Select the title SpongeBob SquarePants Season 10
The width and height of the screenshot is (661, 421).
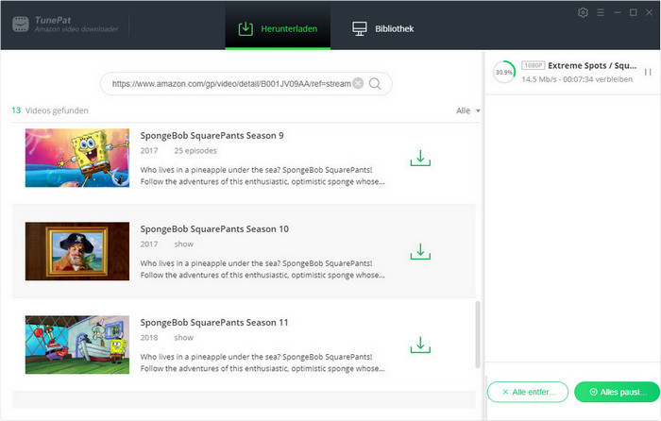pos(214,229)
